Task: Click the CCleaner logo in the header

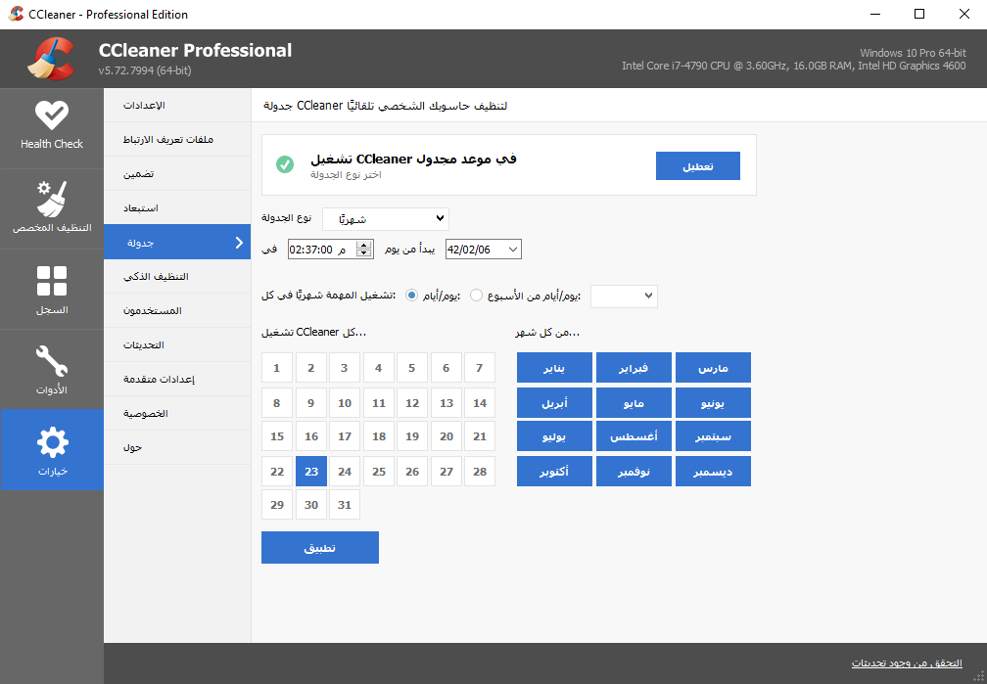Action: [51, 59]
